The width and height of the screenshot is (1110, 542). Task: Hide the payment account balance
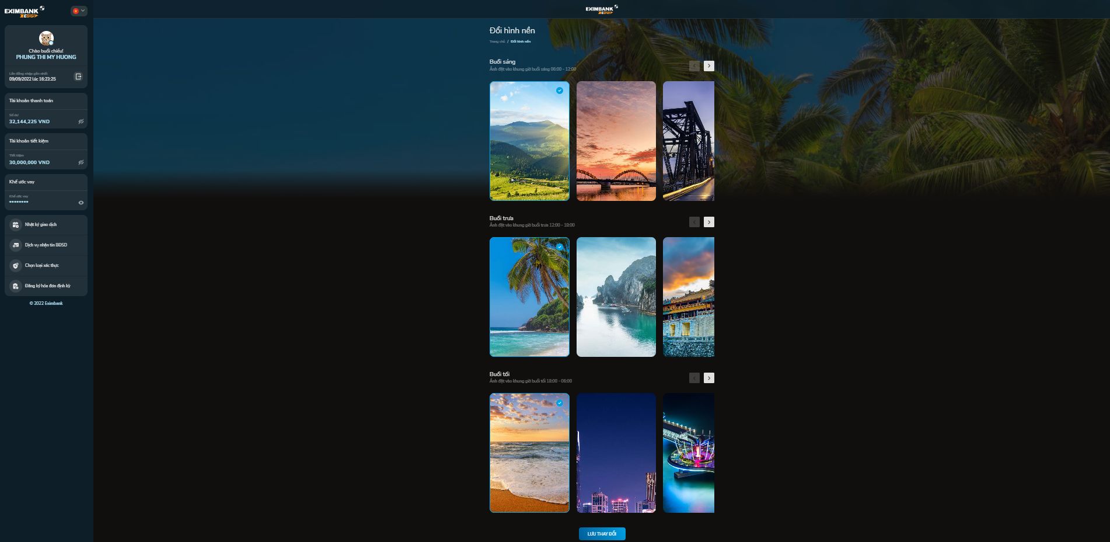point(81,121)
